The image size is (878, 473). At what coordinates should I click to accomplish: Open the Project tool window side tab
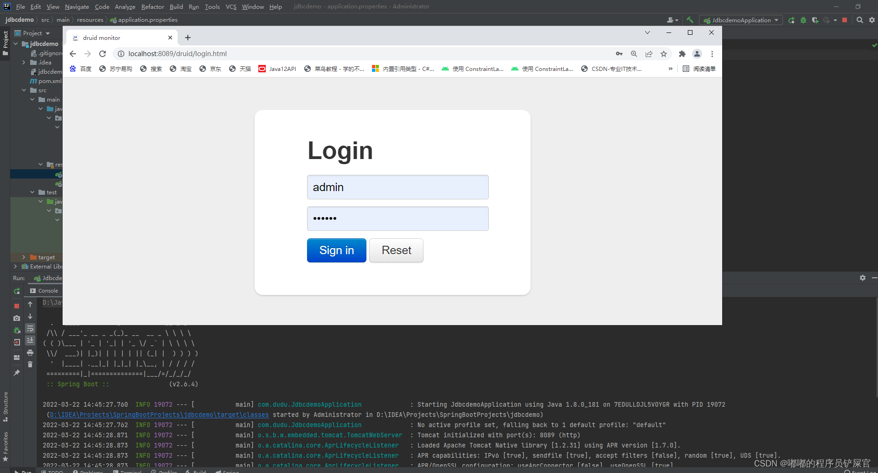tap(5, 43)
